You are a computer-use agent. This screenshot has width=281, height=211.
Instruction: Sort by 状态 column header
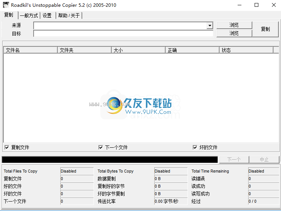tap(246, 50)
